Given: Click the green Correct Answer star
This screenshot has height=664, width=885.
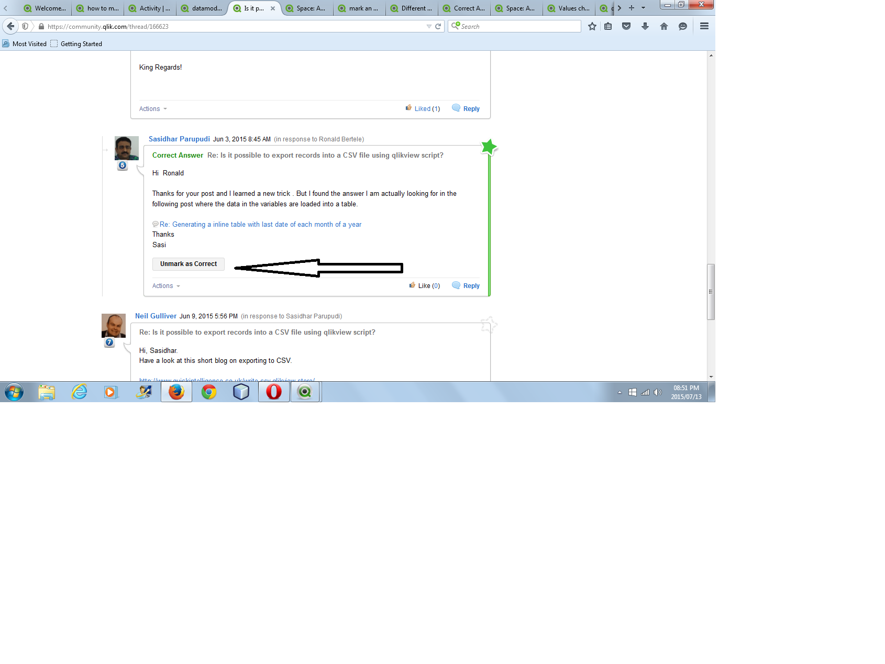Looking at the screenshot, I should tap(489, 147).
